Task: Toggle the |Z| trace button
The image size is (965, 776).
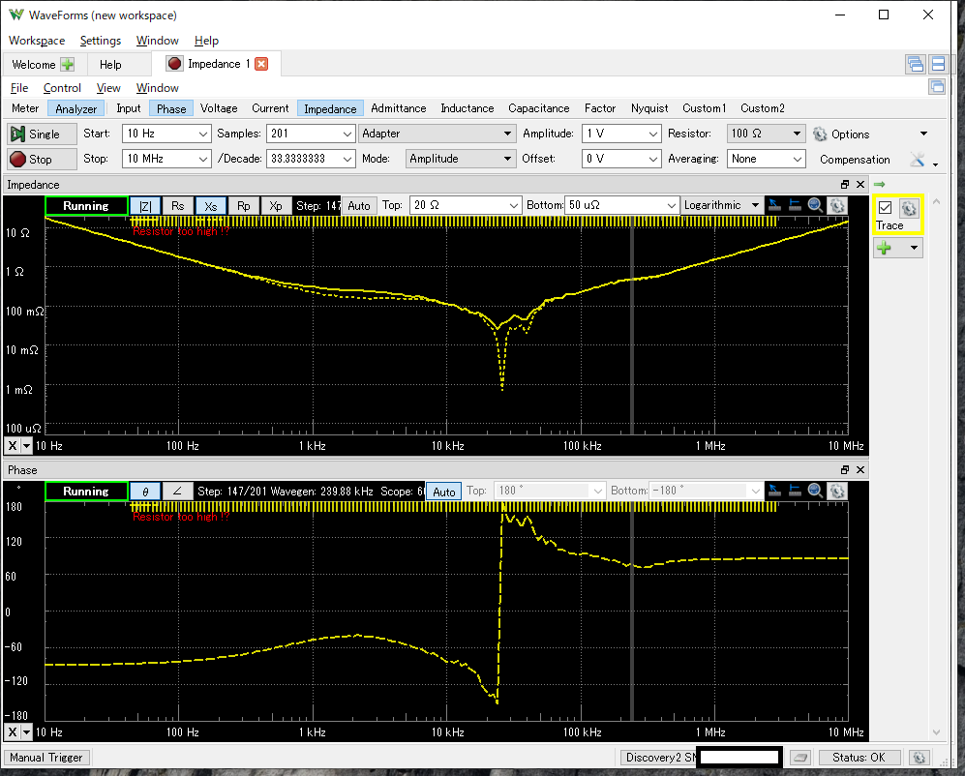Action: (x=145, y=205)
